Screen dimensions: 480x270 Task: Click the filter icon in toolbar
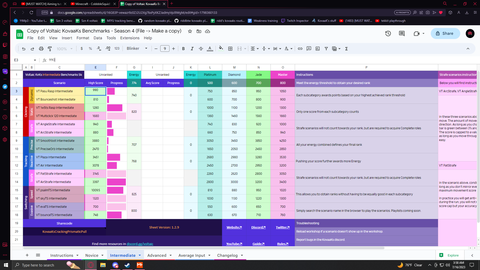326,49
